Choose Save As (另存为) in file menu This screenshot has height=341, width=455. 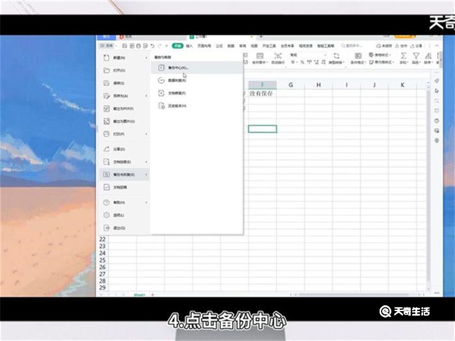click(x=125, y=96)
